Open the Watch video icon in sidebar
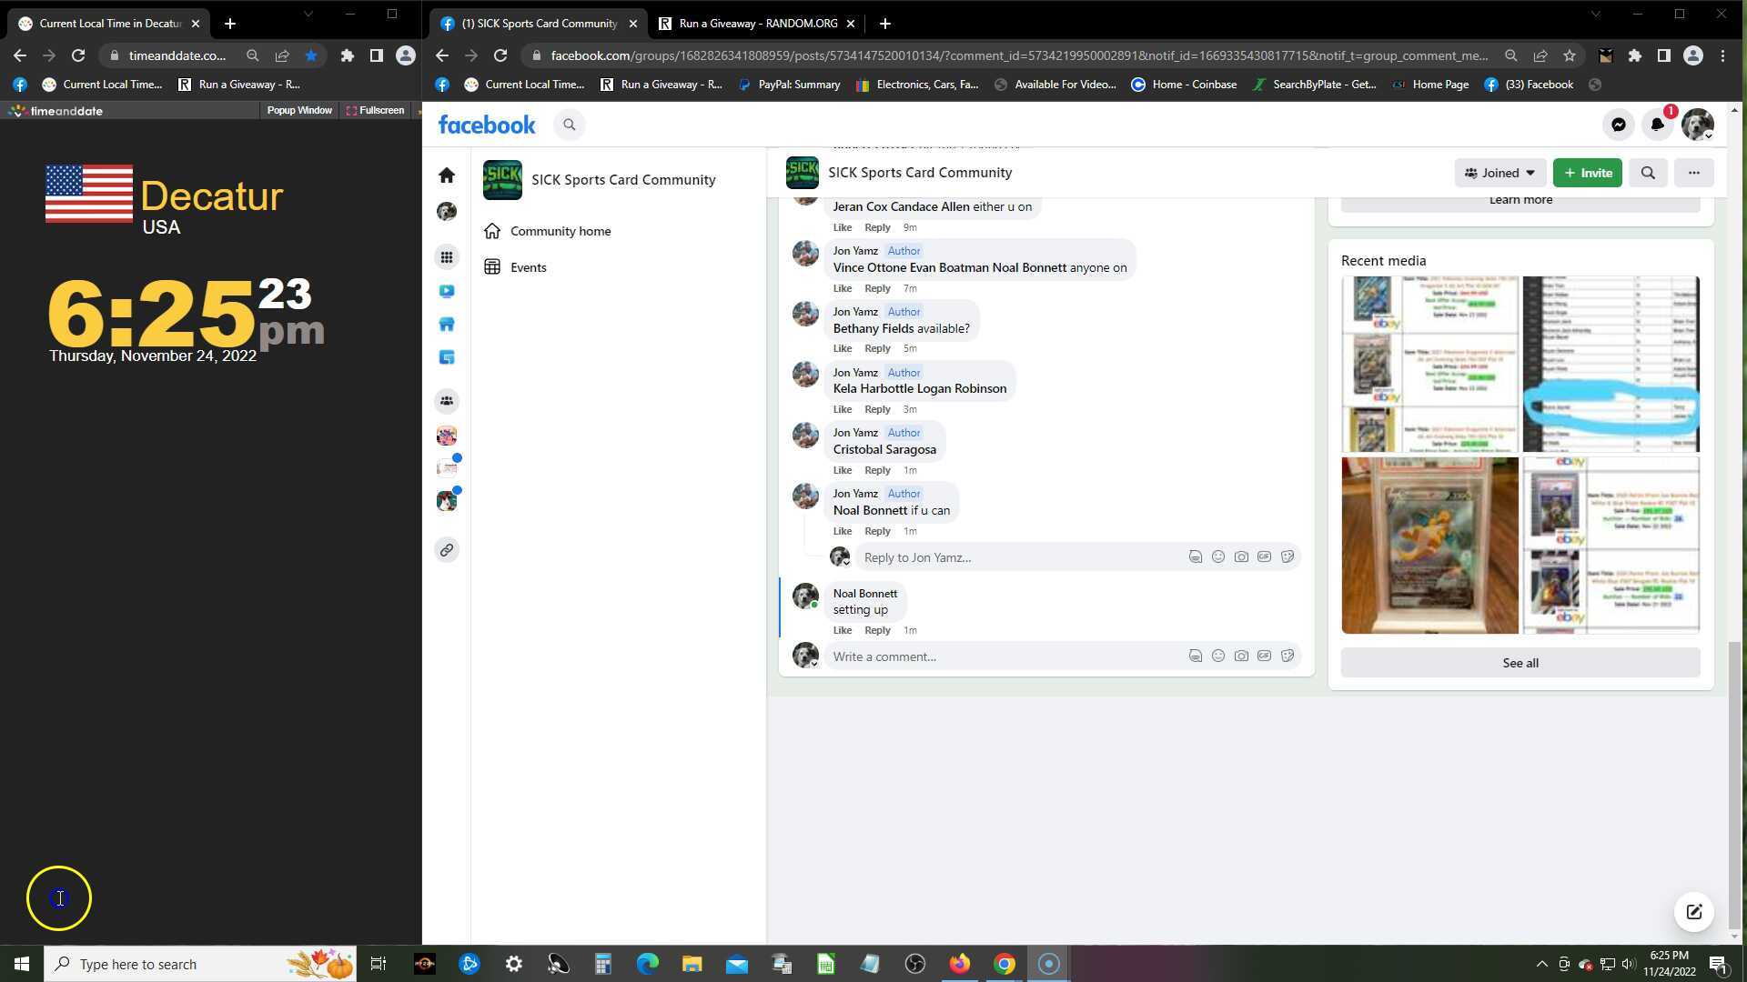Viewport: 1747px width, 982px height. (446, 291)
